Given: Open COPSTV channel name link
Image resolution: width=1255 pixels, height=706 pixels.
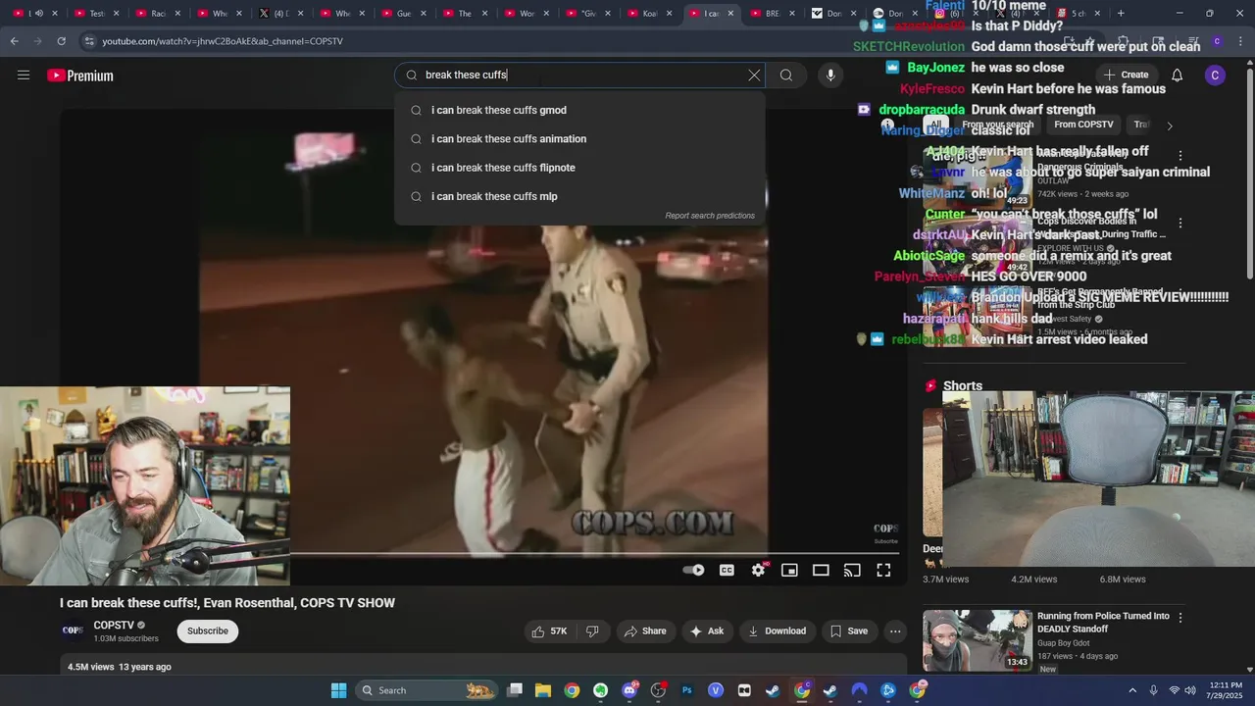Looking at the screenshot, I should (114, 625).
